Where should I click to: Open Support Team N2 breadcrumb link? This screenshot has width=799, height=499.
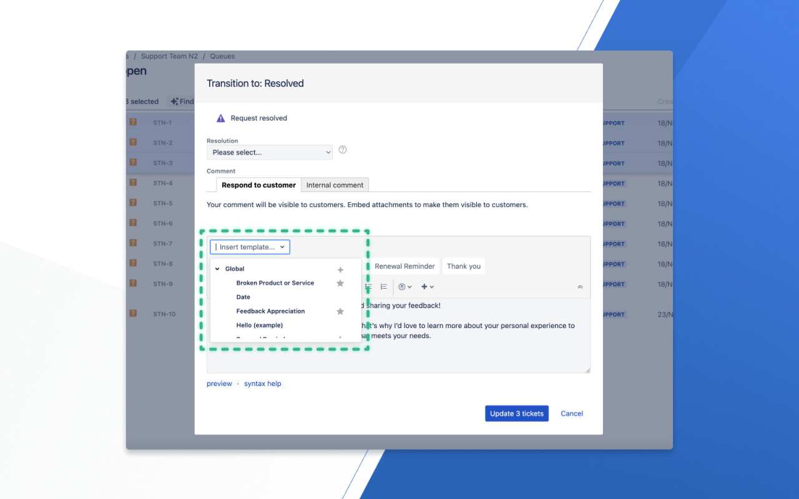pyautogui.click(x=169, y=56)
